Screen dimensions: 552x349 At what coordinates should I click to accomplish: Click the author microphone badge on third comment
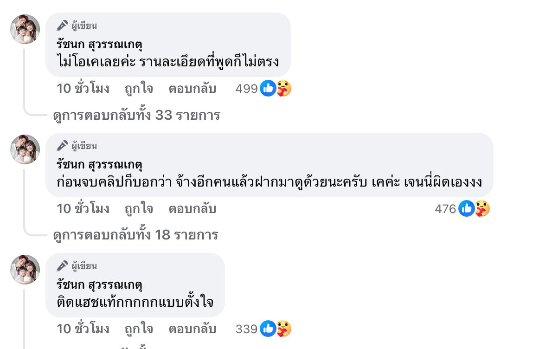63,266
